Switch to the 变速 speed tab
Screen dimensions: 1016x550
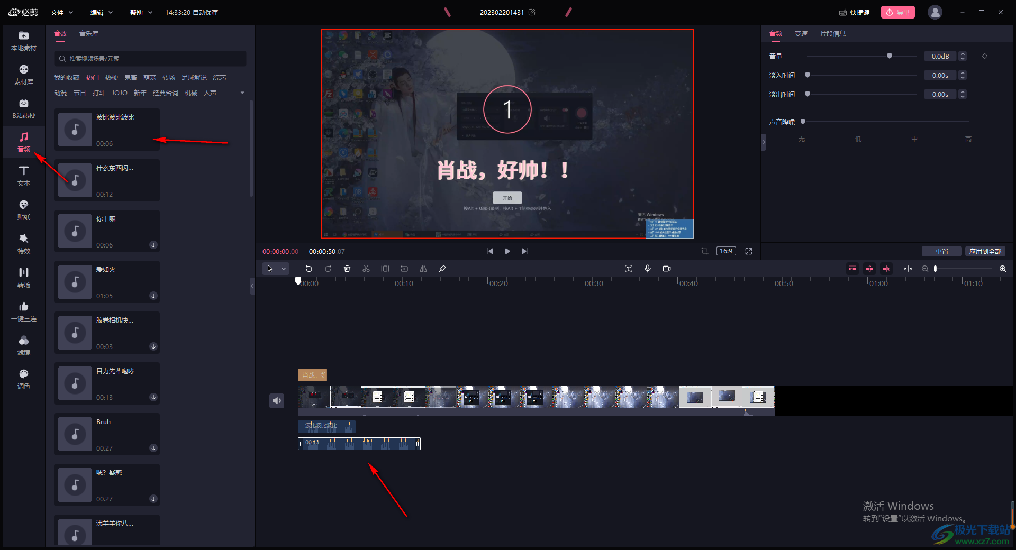(x=801, y=33)
